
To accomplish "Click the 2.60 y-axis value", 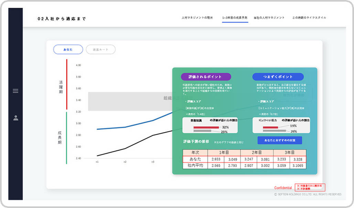I will pos(78,147).
